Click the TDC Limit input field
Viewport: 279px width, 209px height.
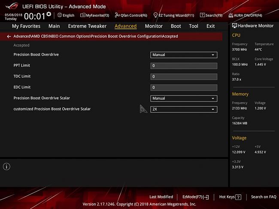click(184, 77)
